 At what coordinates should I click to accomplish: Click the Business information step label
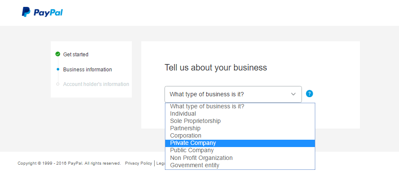pos(88,70)
